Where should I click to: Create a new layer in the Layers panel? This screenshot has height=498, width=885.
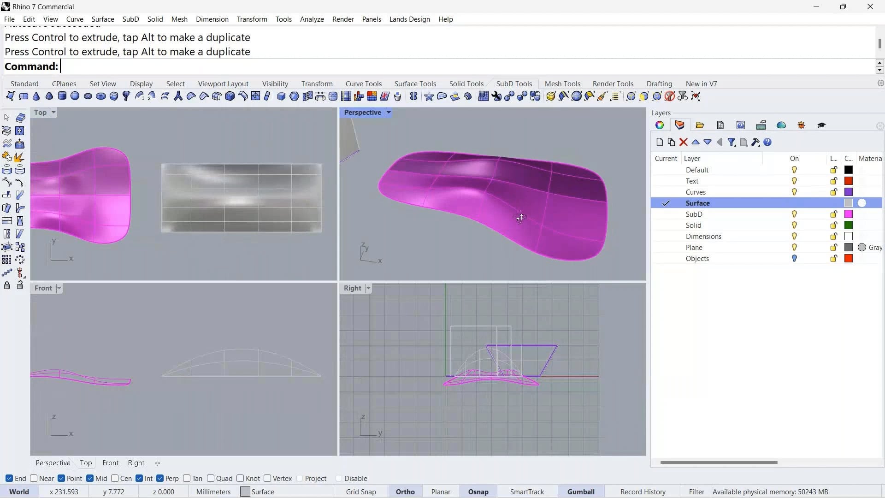660,142
